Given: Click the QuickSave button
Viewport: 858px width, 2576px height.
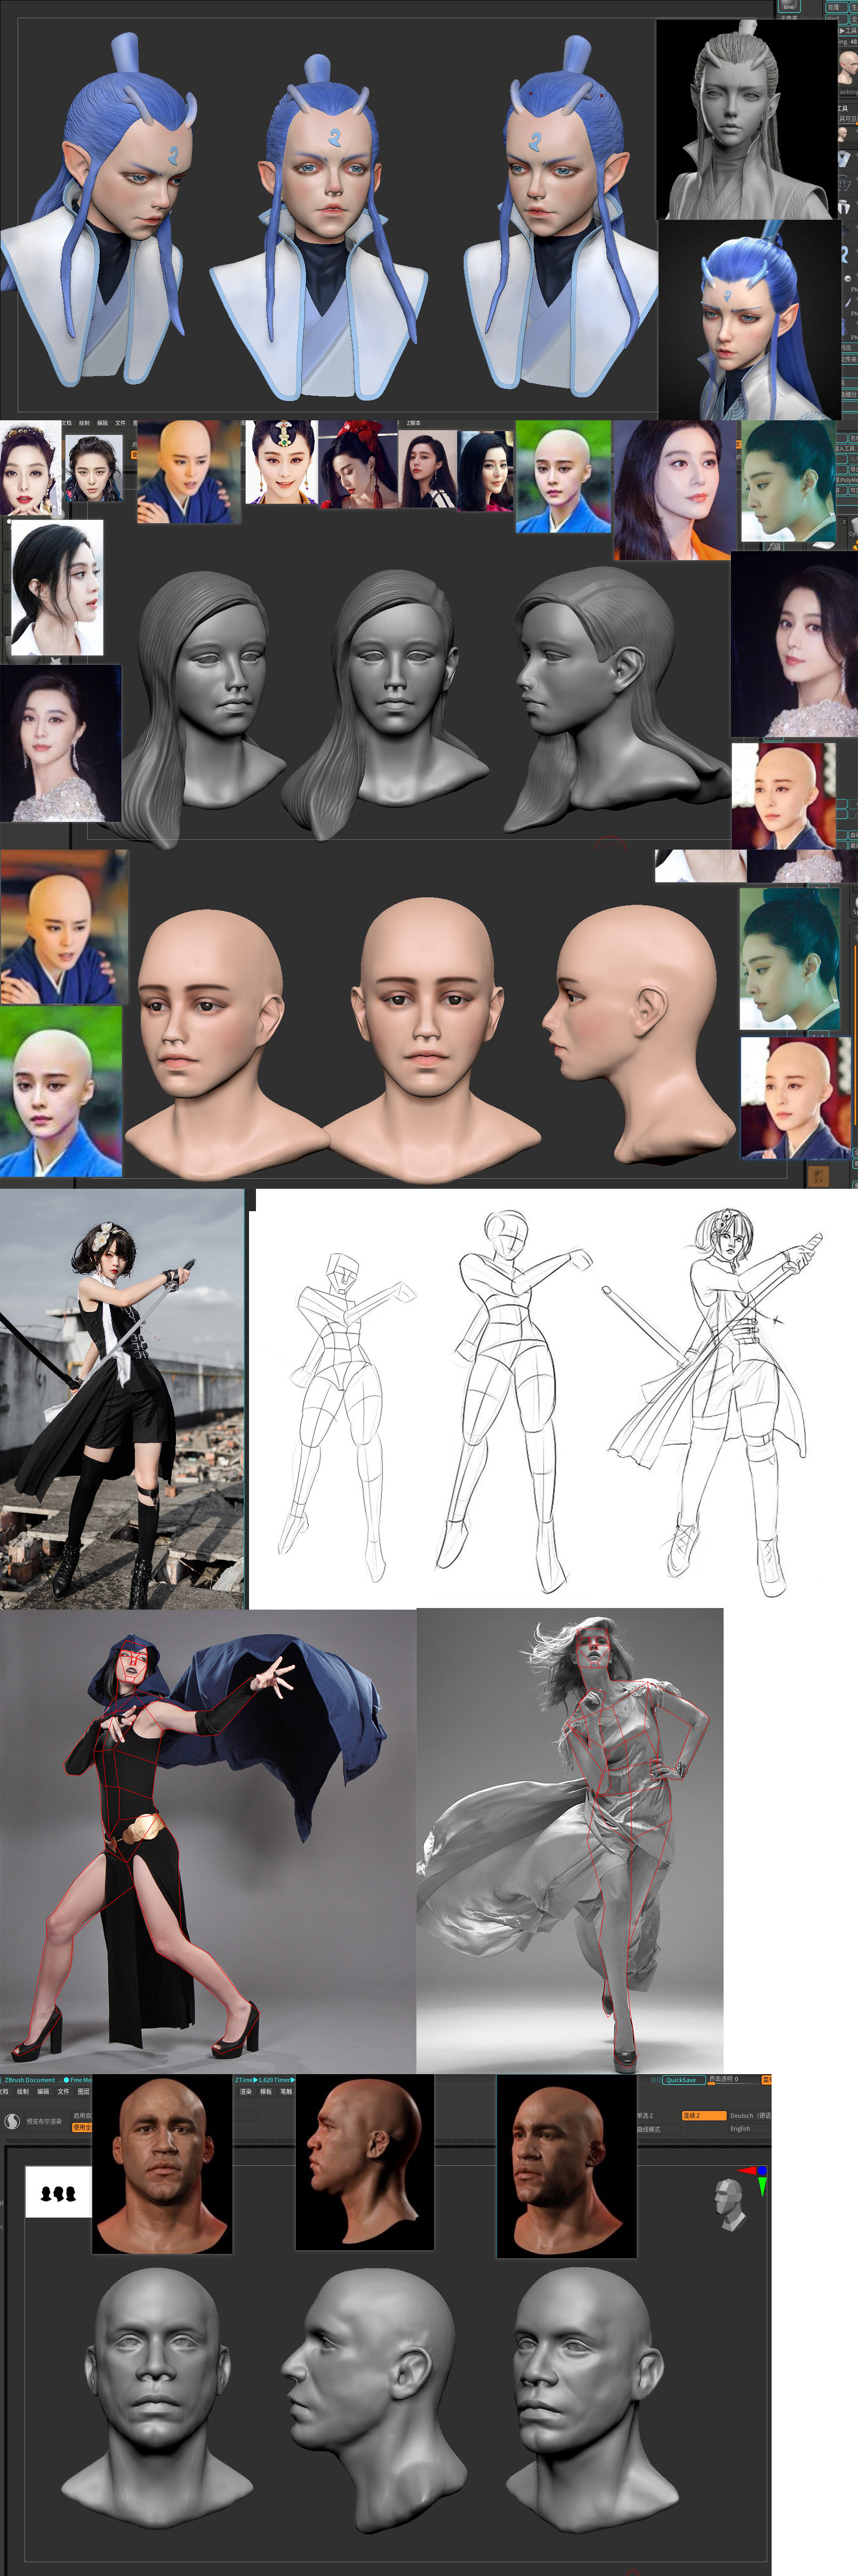Looking at the screenshot, I should pyautogui.click(x=684, y=2080).
